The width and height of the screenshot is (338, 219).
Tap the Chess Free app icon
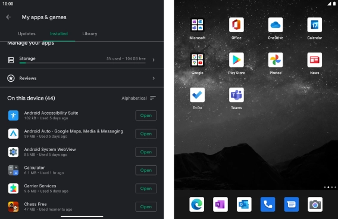(x=13, y=206)
